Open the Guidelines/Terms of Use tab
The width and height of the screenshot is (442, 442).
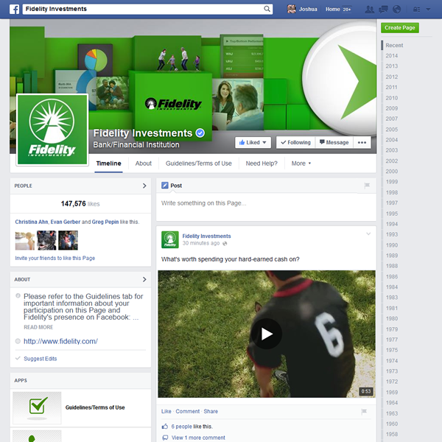(198, 164)
